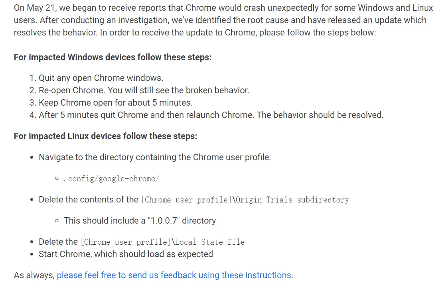Viewport: 440px width, 283px height.
Task: Click the "Start Chrome, which should load" line
Action: (126, 254)
